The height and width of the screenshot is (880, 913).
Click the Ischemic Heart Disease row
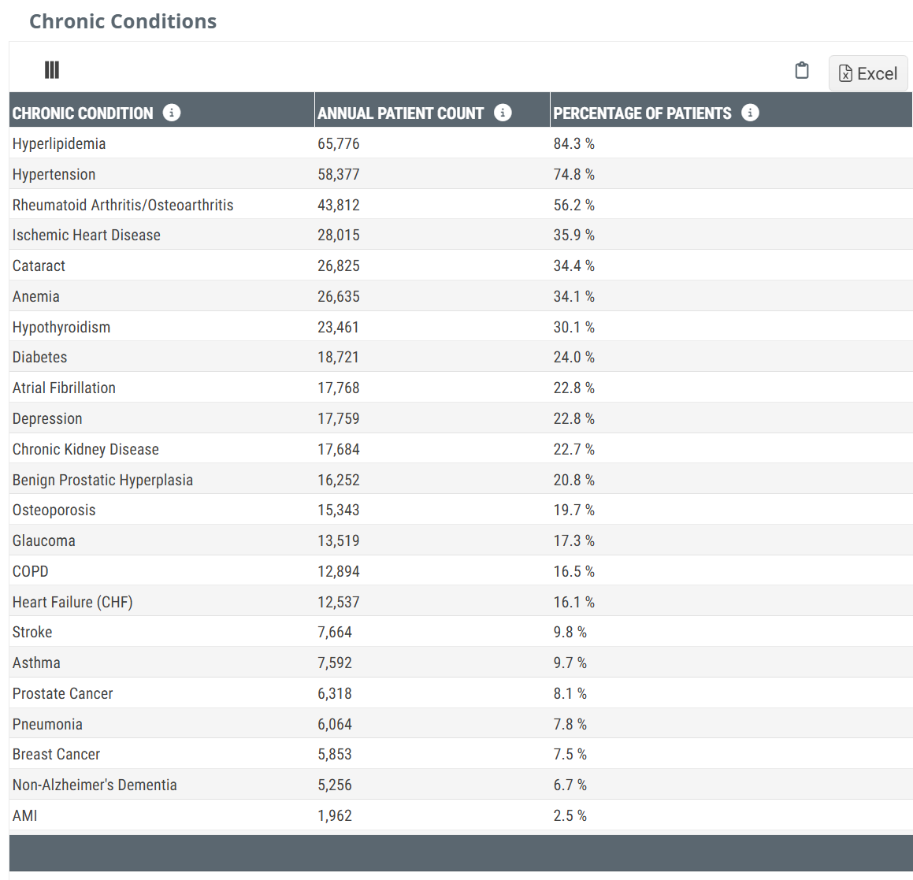coord(87,235)
